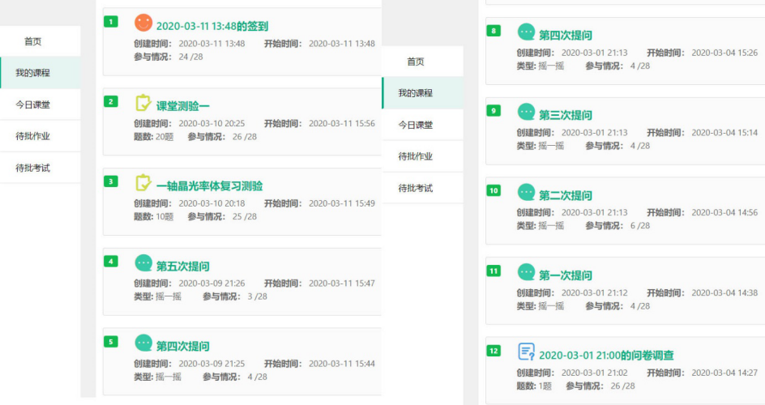Click green number badge 1
The image size is (765, 405).
111,21
